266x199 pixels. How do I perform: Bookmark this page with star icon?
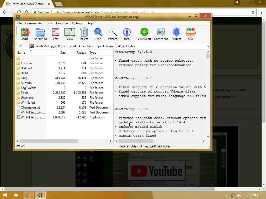point(253,12)
